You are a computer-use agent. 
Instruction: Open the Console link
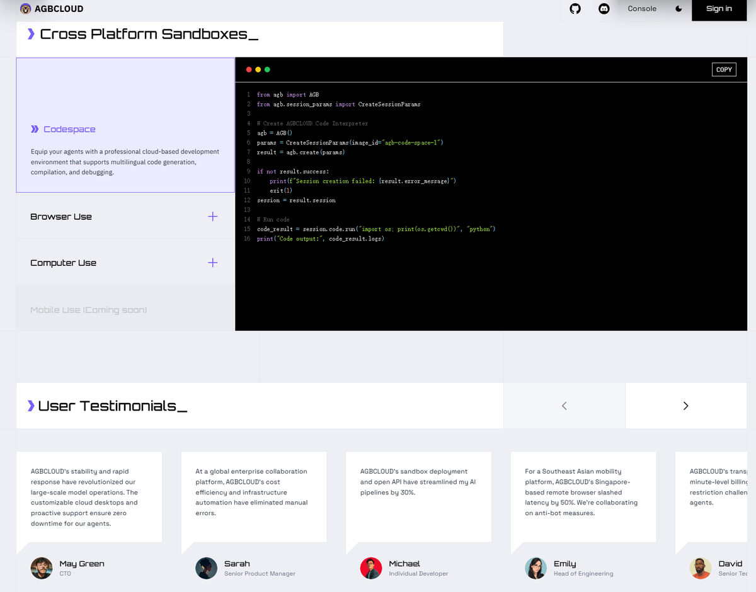pyautogui.click(x=642, y=9)
